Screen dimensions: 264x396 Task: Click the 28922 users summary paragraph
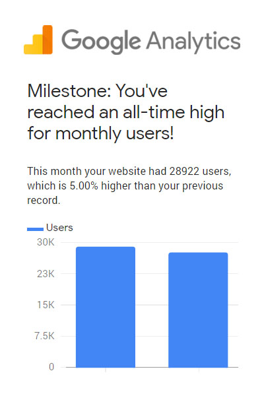click(x=129, y=185)
